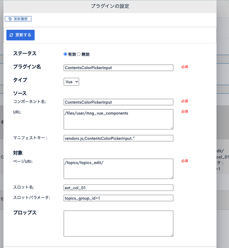
Task: Click the スロットパラメータ input field
Action: (118, 198)
